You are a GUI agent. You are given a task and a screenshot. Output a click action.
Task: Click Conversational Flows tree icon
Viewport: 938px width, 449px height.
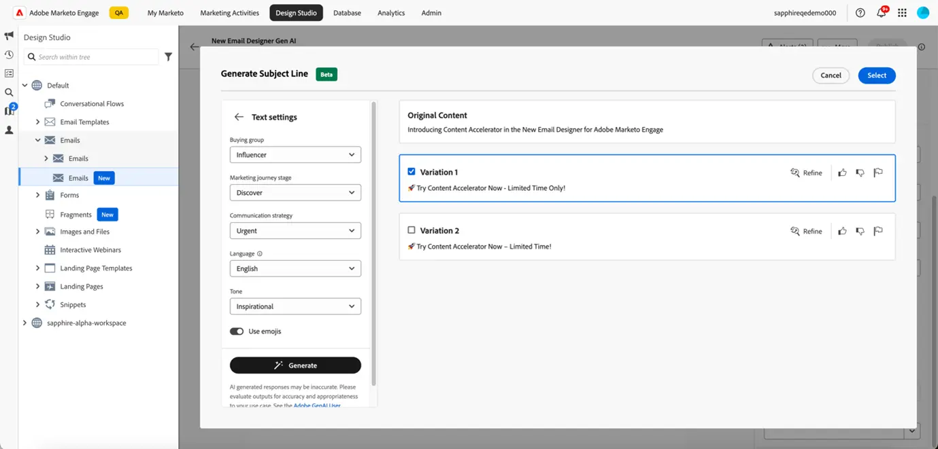click(x=50, y=104)
